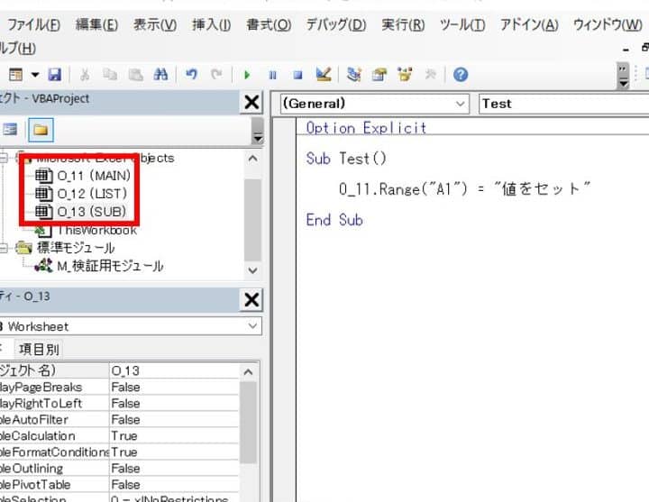Click False value of EnableOutlining

pyautogui.click(x=174, y=468)
